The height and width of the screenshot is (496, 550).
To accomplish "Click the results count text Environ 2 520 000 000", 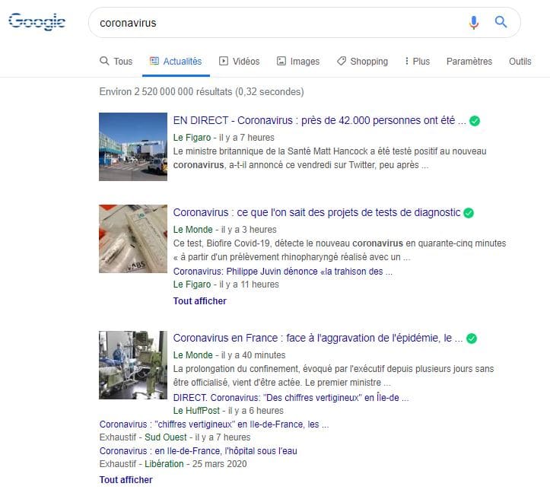I will [202, 92].
